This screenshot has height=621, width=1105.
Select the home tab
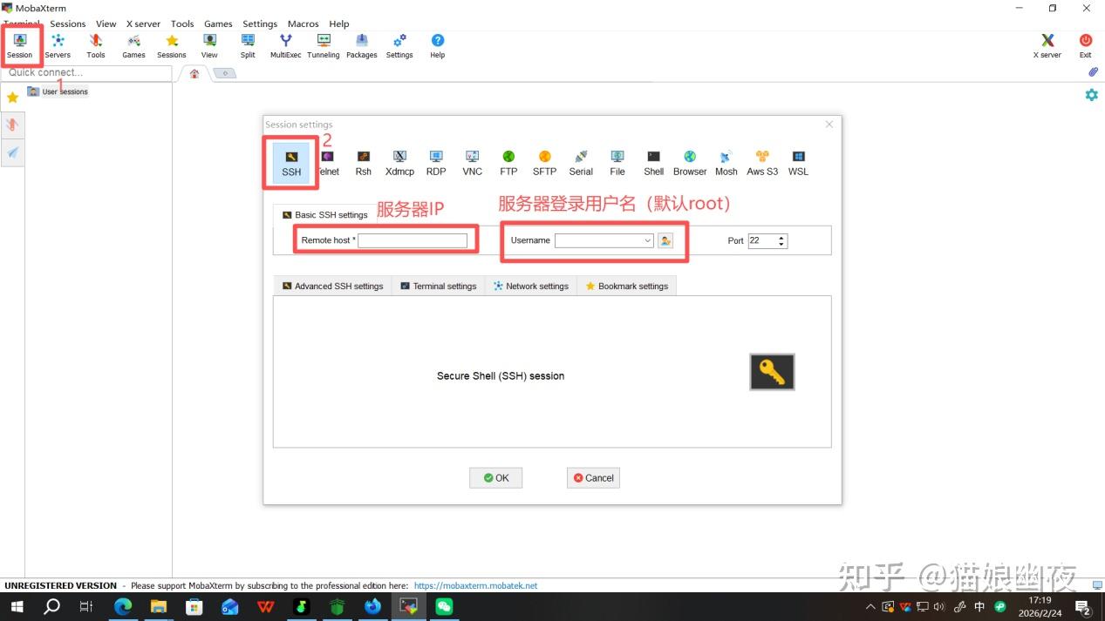(x=194, y=73)
